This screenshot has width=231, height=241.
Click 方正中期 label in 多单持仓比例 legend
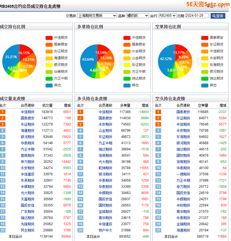(x=139, y=72)
